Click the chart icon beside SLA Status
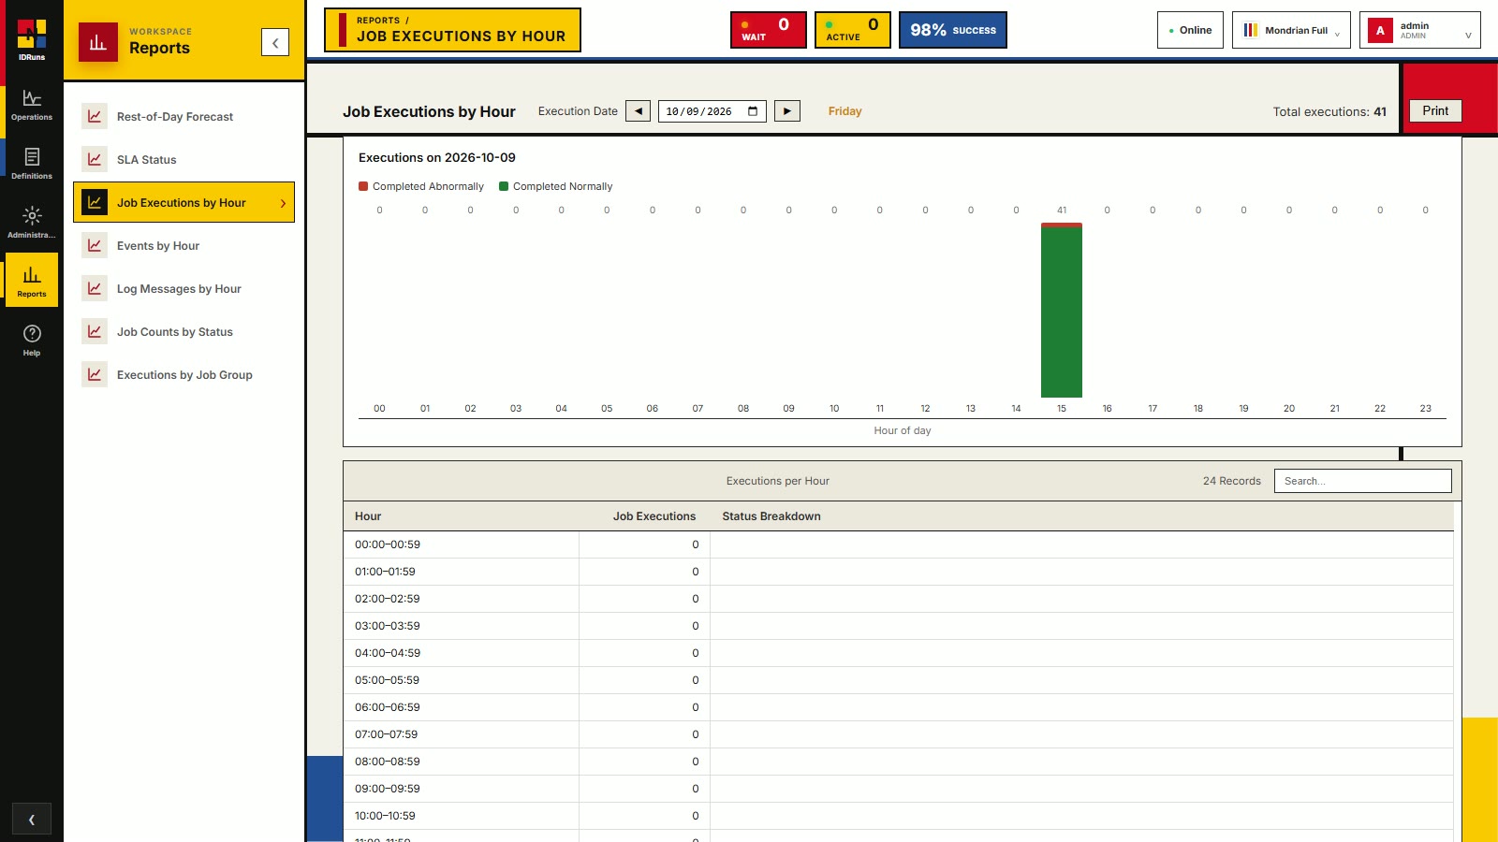 click(95, 160)
